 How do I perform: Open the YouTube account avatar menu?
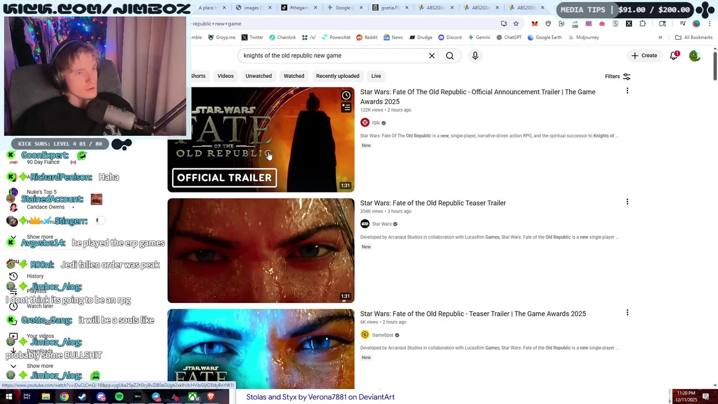[694, 56]
